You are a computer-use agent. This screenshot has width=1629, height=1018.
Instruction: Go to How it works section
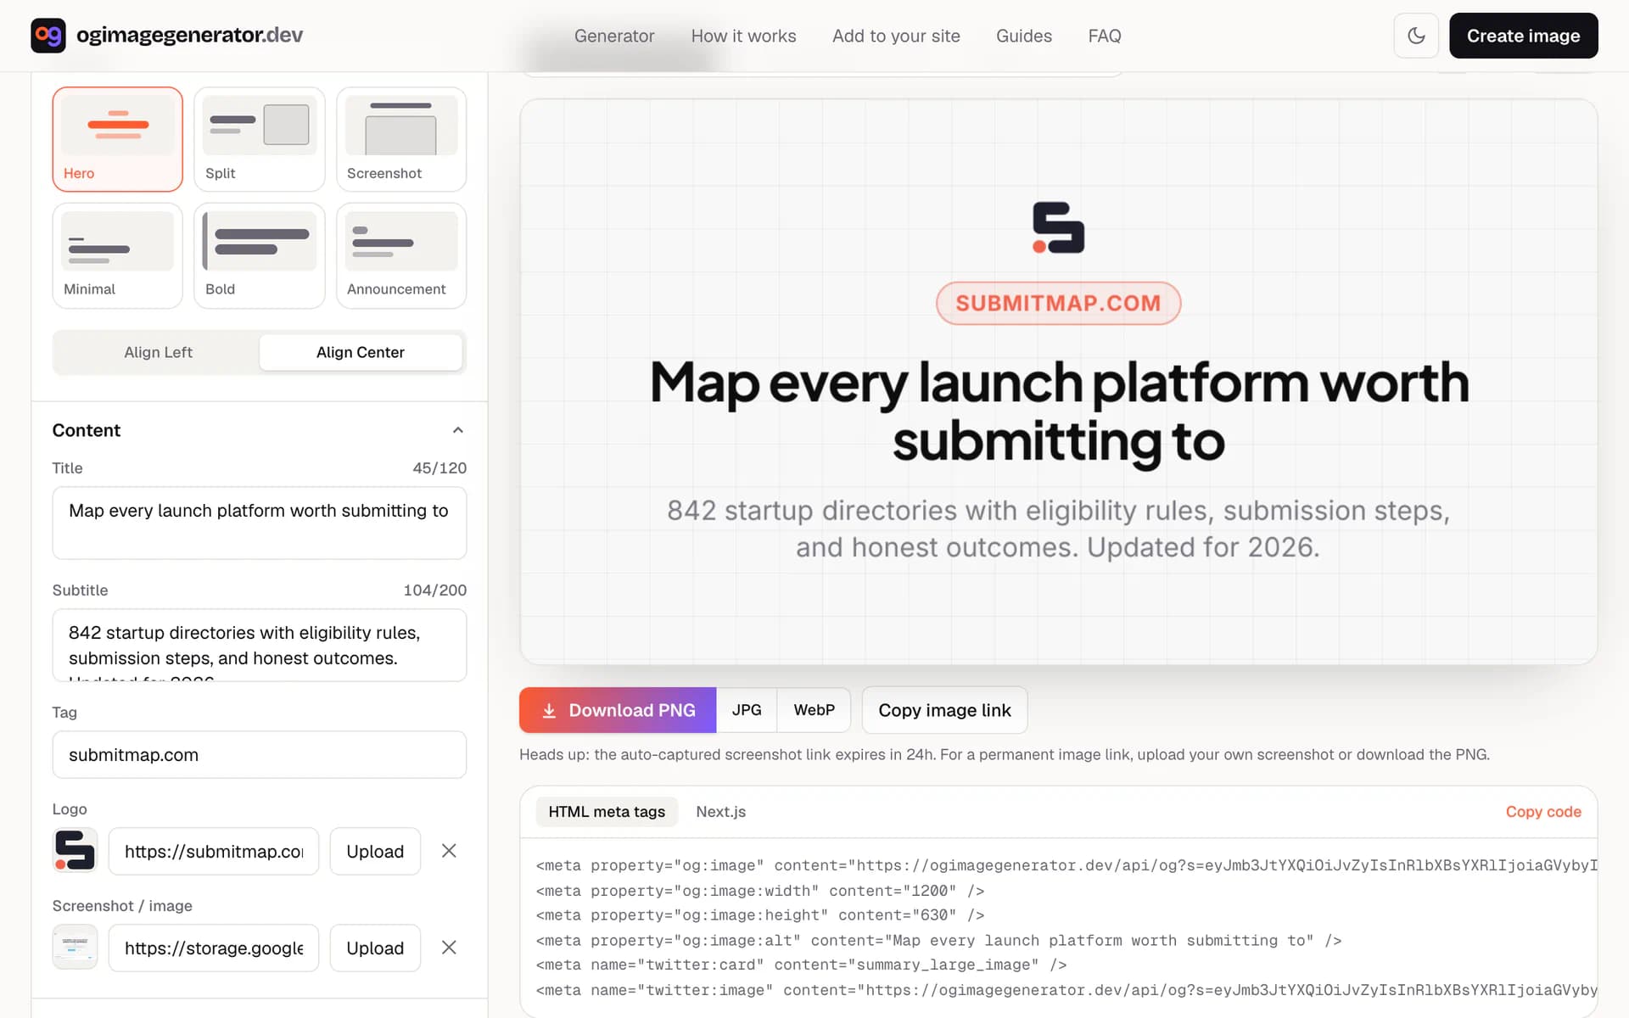[743, 36]
